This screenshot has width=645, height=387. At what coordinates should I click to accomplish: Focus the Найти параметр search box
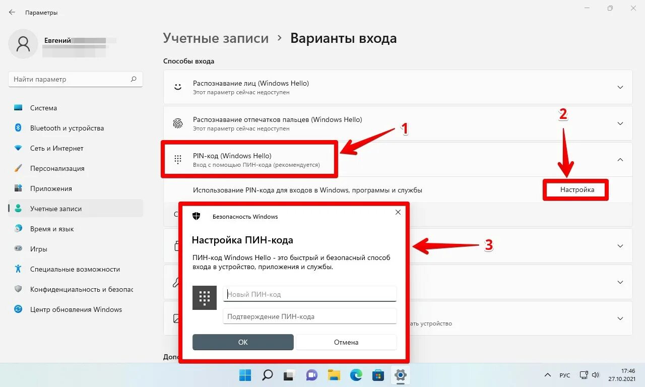coord(76,79)
